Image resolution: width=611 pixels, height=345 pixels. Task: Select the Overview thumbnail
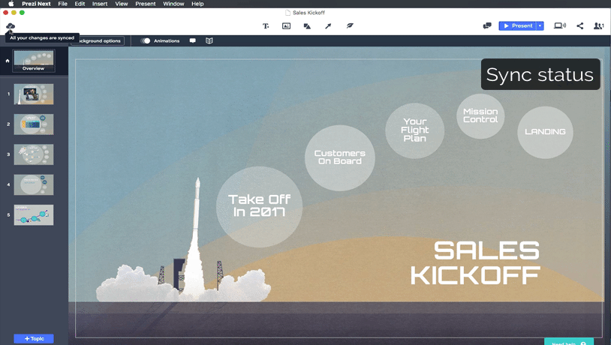tap(34, 60)
